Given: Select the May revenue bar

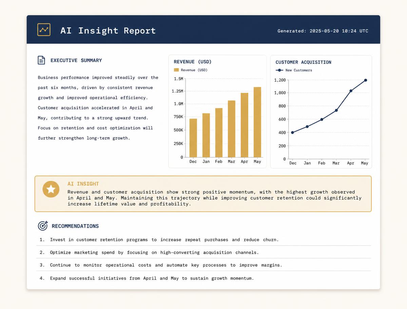Looking at the screenshot, I should pyautogui.click(x=257, y=122).
